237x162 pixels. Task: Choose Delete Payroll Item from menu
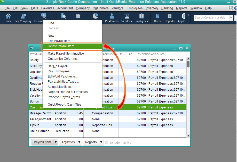click(61, 46)
